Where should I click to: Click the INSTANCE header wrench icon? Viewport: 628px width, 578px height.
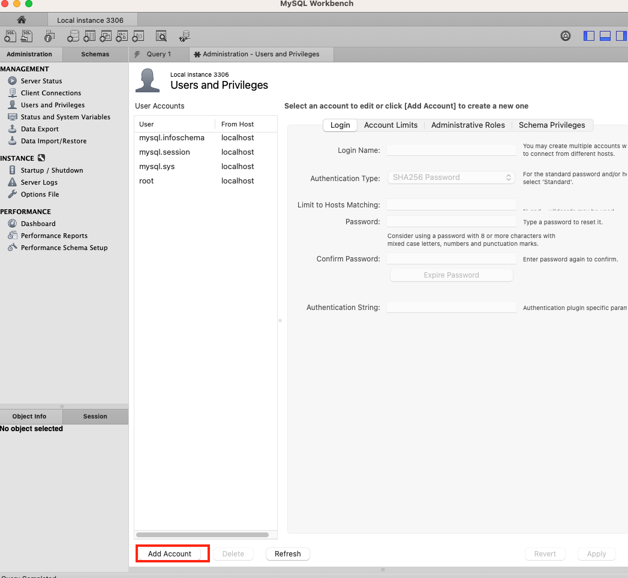tap(41, 158)
